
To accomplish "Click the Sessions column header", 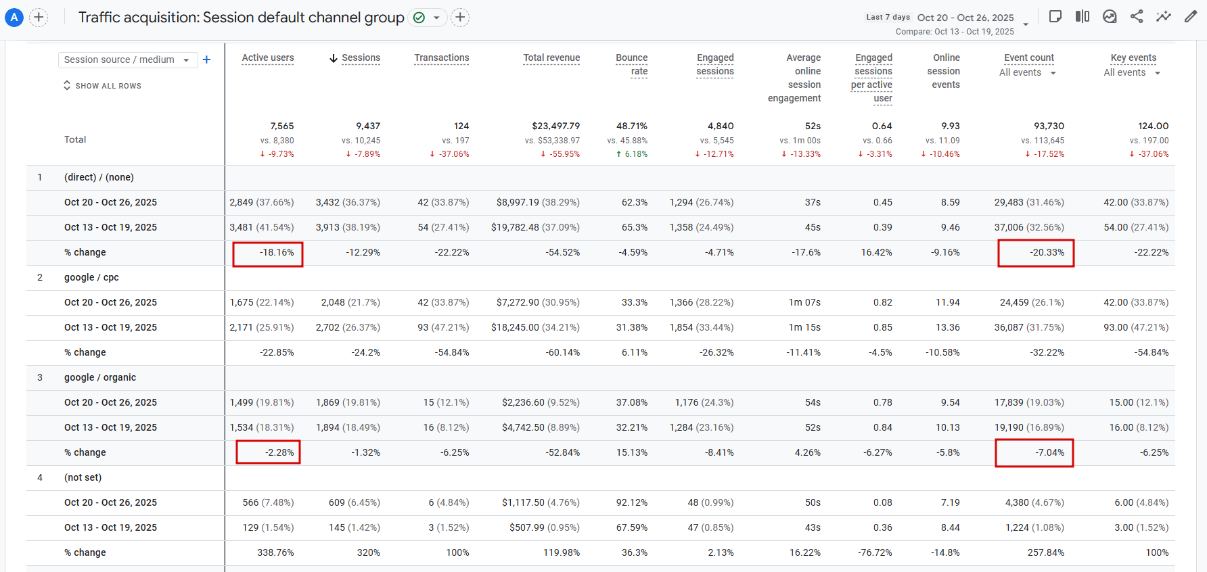I will pos(361,58).
